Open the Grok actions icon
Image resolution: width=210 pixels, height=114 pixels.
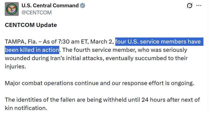tap(189, 6)
